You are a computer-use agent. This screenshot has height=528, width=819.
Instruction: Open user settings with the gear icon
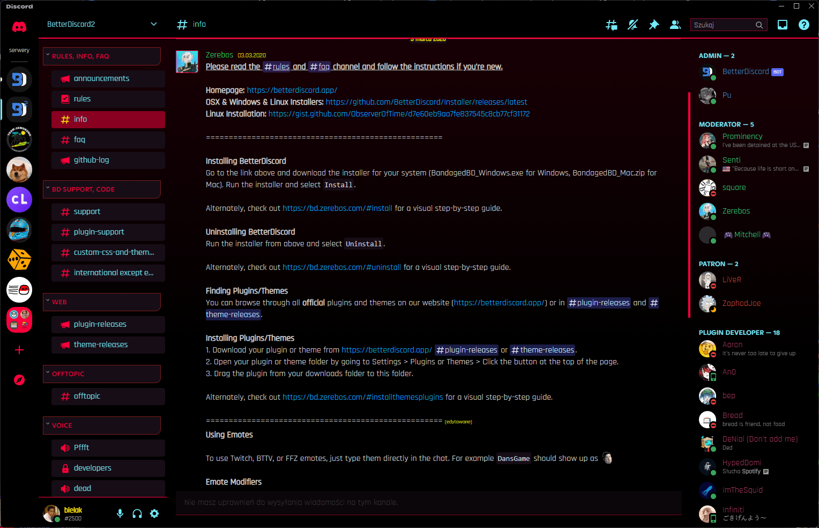[x=154, y=514]
